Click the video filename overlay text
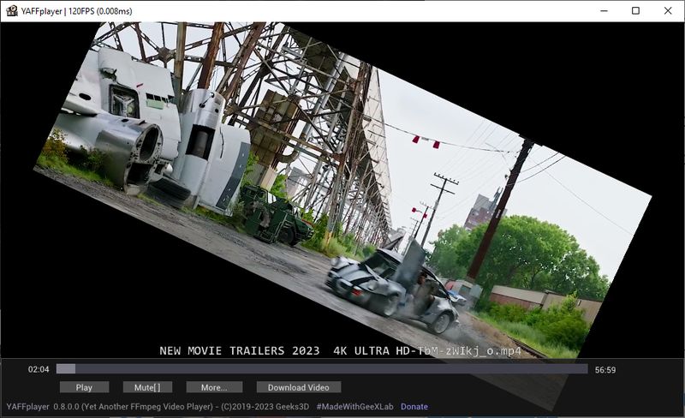Screen dimensions: 685x418 340,351
